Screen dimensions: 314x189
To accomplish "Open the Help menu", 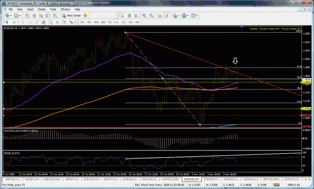I will pos(77,10).
